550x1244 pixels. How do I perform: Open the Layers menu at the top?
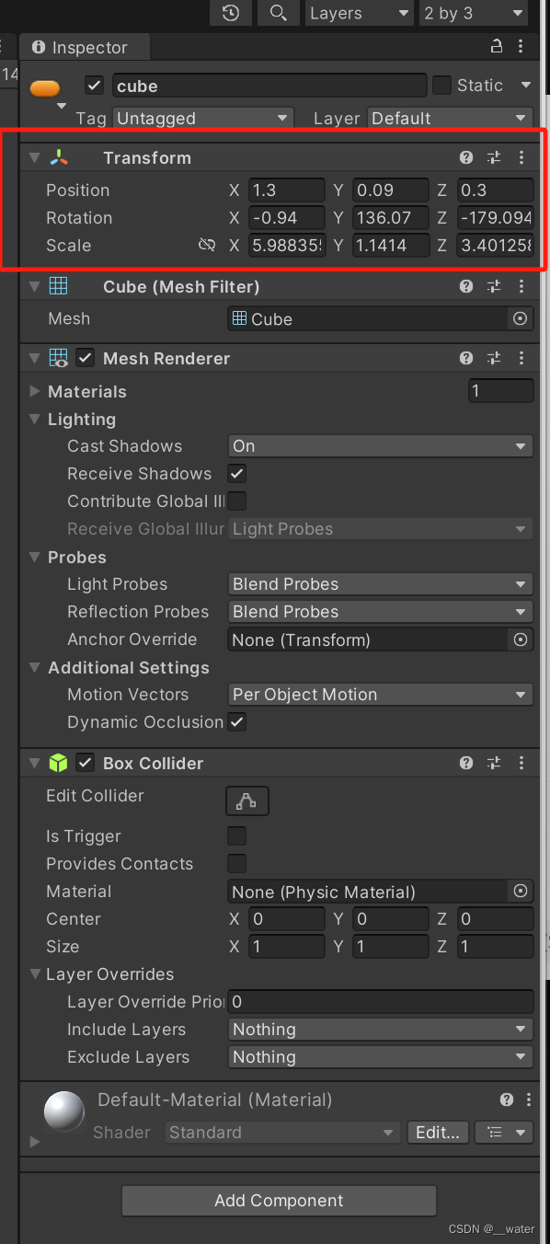[x=359, y=13]
